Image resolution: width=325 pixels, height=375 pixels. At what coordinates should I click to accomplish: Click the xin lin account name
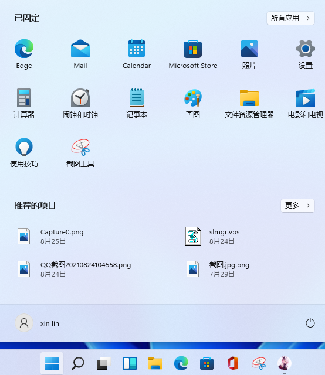50,323
